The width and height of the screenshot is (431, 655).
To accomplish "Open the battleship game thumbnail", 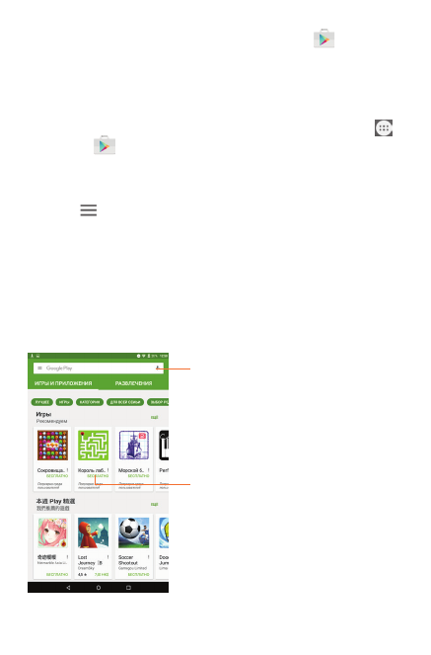I will pyautogui.click(x=133, y=446).
